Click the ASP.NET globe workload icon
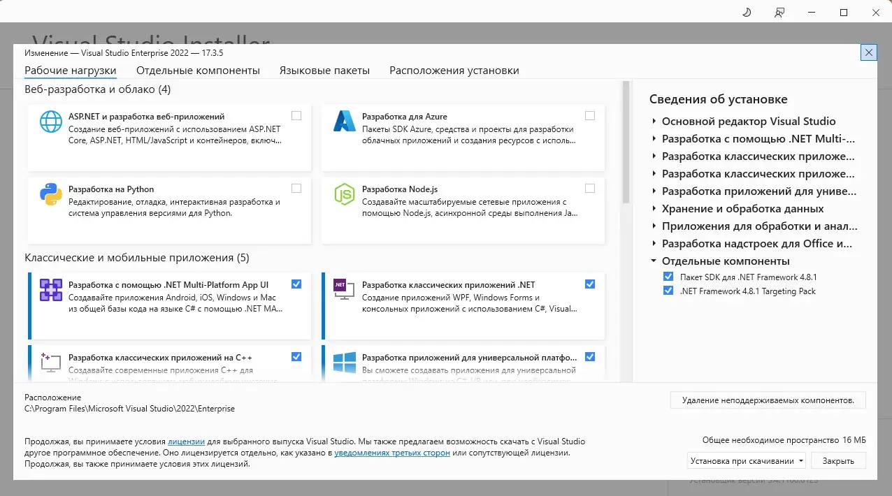The image size is (892, 496). 51,122
